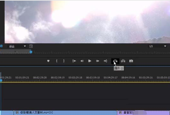Click fx badge on the purple clip

coord(120,112)
